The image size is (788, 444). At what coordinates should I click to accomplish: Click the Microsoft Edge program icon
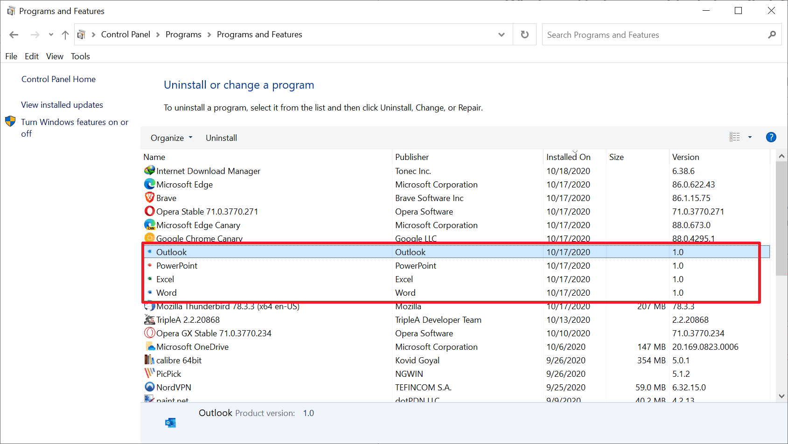point(149,184)
